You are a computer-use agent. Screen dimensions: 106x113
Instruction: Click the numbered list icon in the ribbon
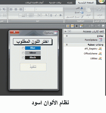click(x=4, y=15)
